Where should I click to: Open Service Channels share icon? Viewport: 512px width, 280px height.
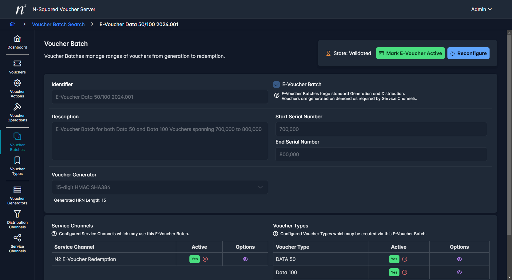point(17,238)
